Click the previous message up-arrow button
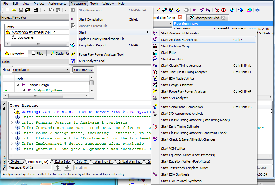 tap(58, 167)
